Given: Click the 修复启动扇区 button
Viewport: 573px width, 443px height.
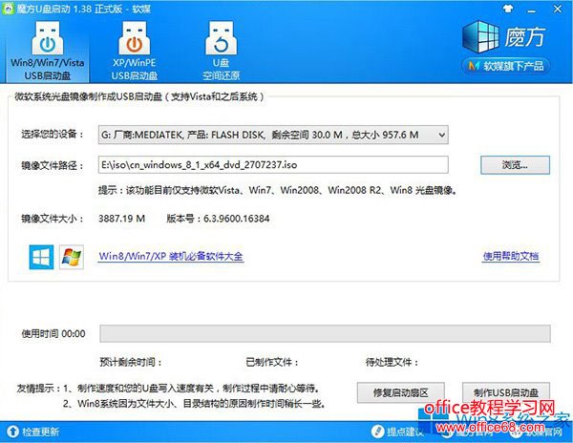Looking at the screenshot, I should click(400, 392).
